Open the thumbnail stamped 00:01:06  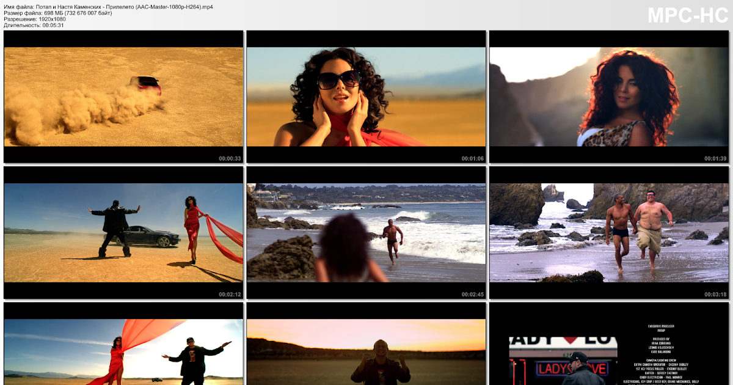[366, 97]
